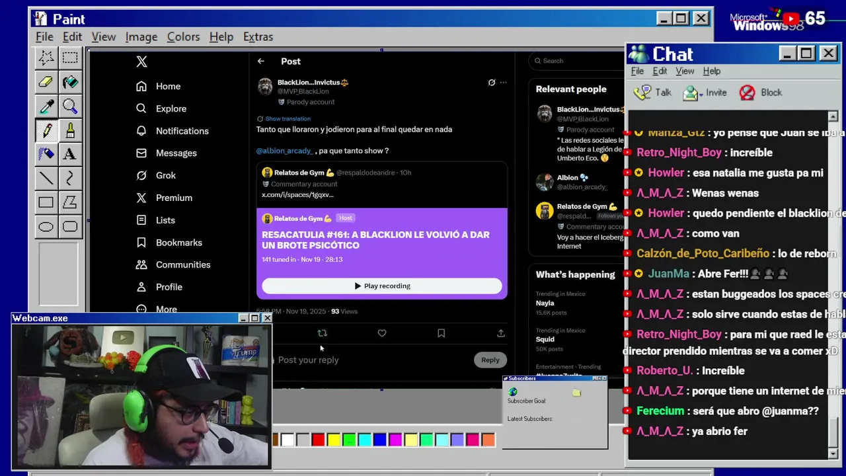Screen dimensions: 846x476
Task: Pick the blue color swatch
Action: (x=379, y=440)
